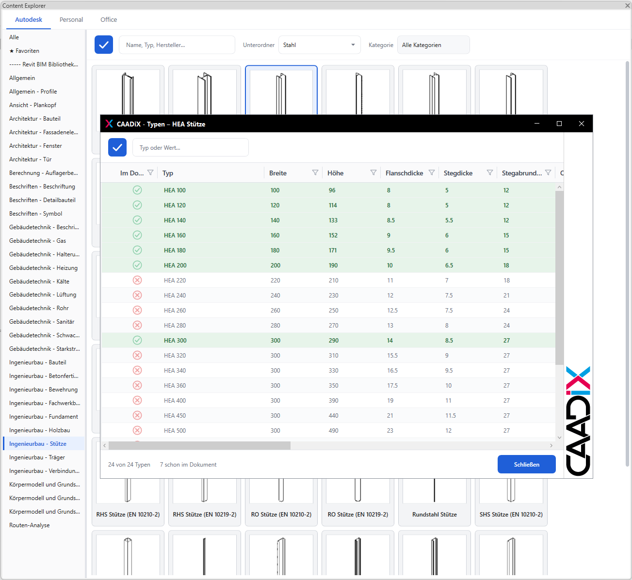Click the red X icon for HEA 500
The height and width of the screenshot is (580, 632).
point(137,430)
